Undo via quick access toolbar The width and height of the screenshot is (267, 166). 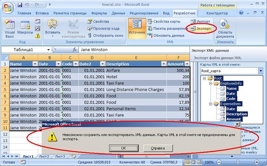click(27, 5)
